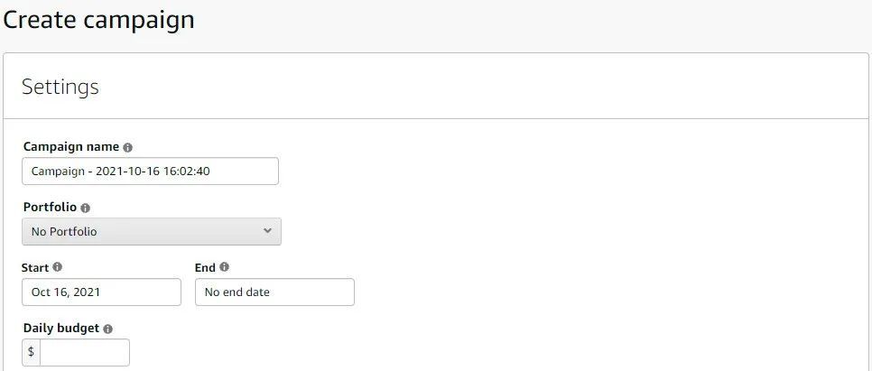Click the 'Settings' section heading
The width and height of the screenshot is (872, 371).
point(60,87)
